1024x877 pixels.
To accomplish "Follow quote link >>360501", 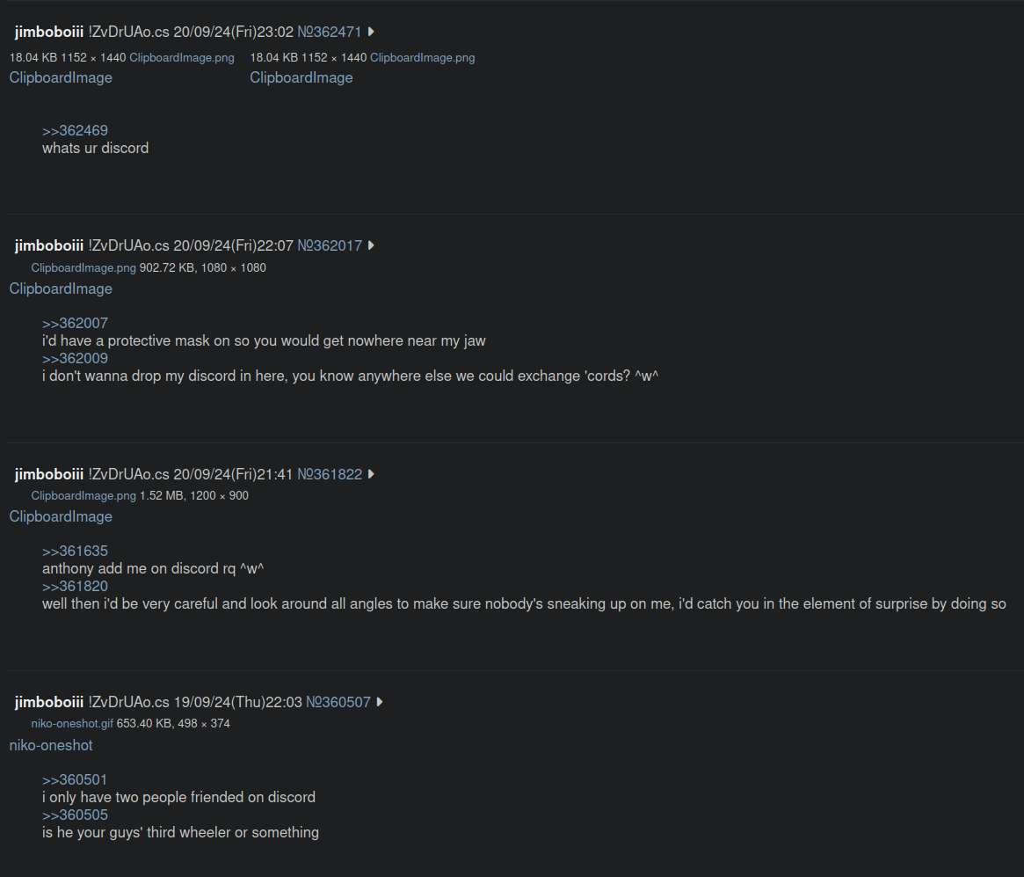I will (75, 779).
